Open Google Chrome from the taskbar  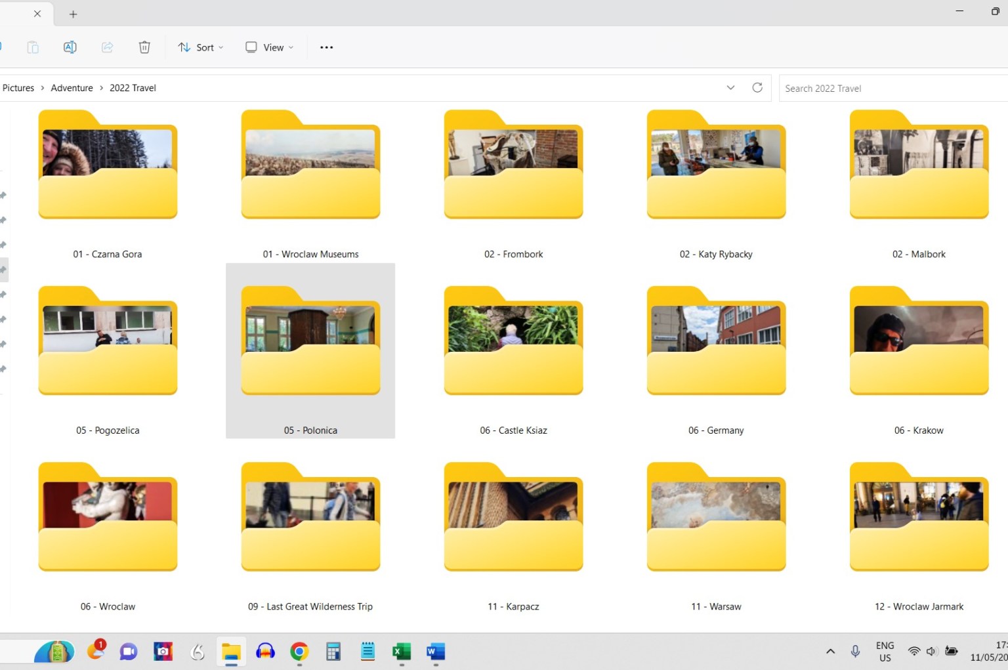pos(299,651)
